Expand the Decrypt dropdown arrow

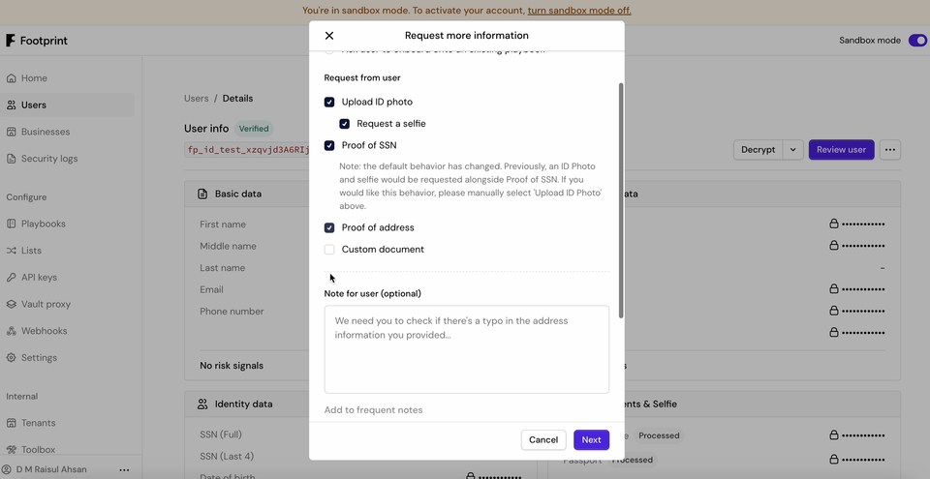(793, 150)
